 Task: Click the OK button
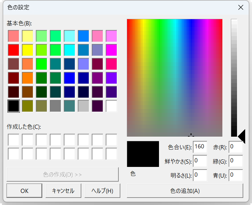[24, 191]
